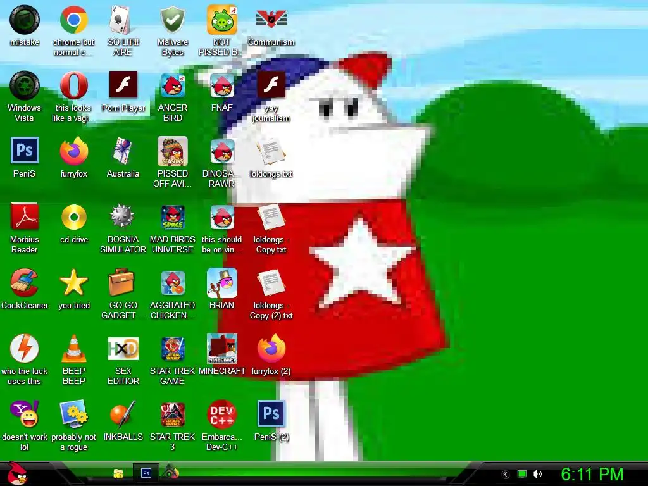
Task: Open 'AGGITATED CHICKEN...' Rio icon
Action: (172, 283)
